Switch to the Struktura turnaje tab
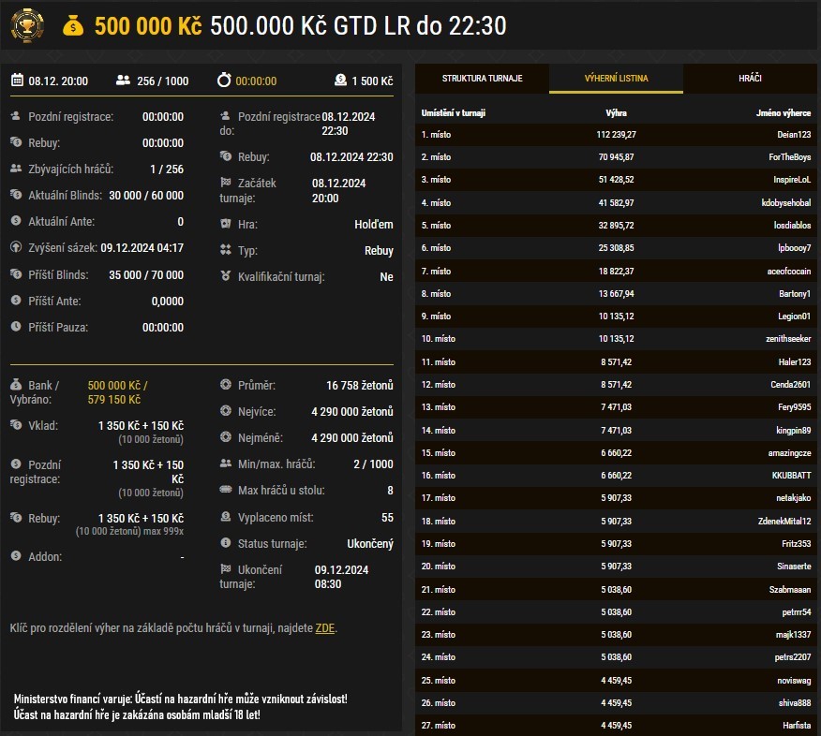821x736 pixels. pos(482,79)
